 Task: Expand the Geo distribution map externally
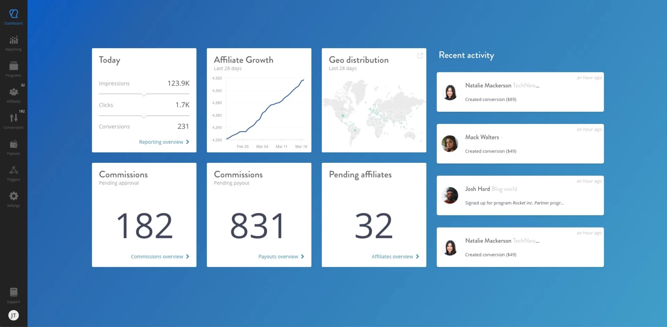coord(420,56)
